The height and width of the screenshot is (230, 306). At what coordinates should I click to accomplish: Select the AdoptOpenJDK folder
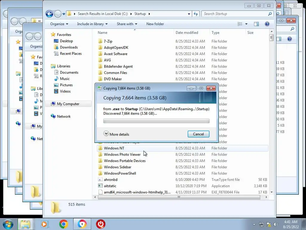(x=116, y=48)
